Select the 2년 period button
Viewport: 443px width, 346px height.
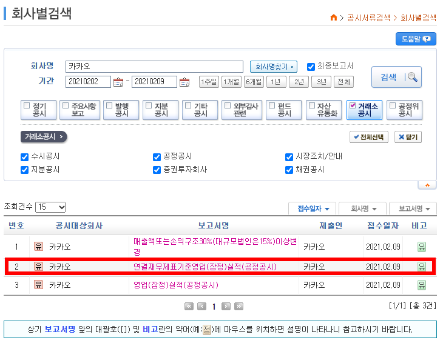(299, 82)
